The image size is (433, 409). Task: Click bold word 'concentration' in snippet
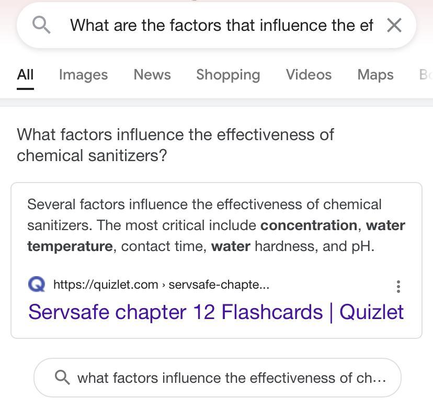309,225
